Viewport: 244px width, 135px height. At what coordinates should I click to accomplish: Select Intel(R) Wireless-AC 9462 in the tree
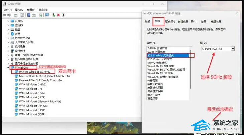[x=35, y=72]
